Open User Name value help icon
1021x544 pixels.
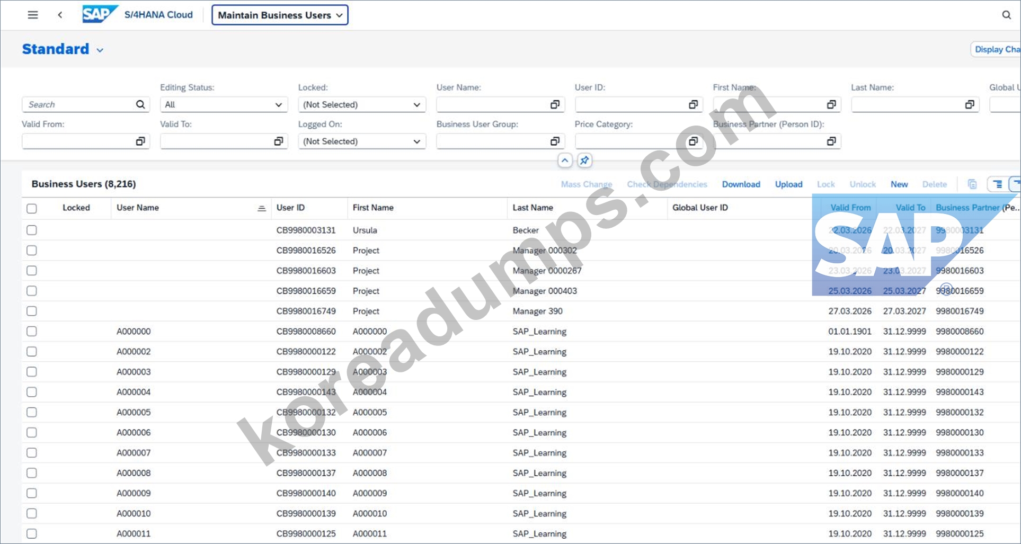click(x=555, y=104)
